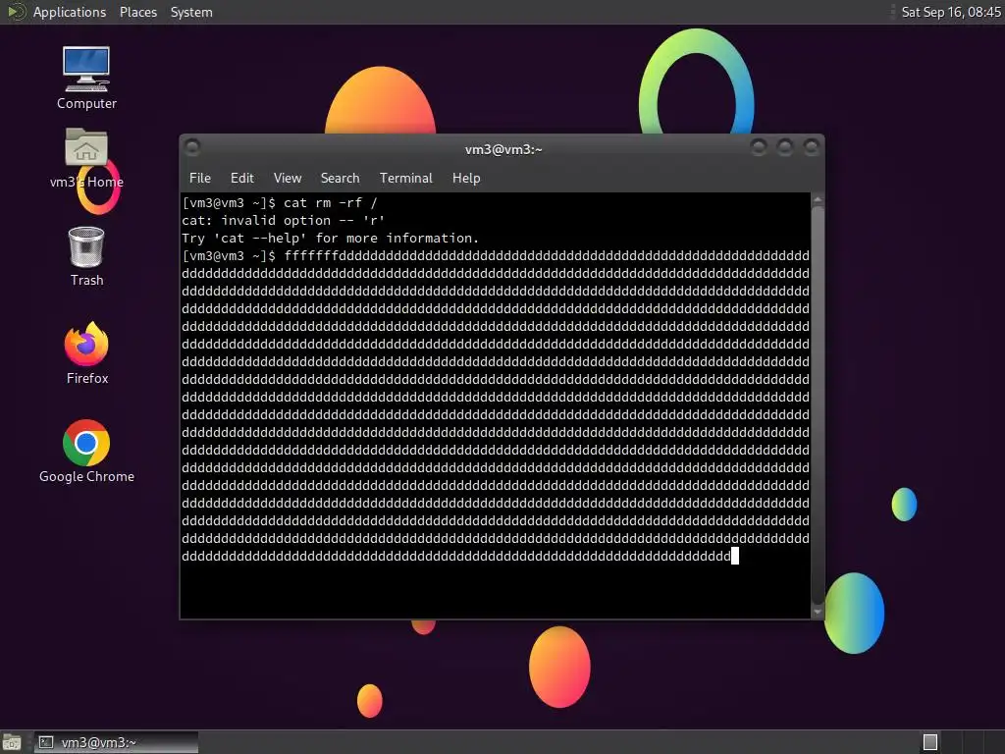This screenshot has height=754, width=1005.
Task: Open the System menu
Action: click(x=191, y=12)
